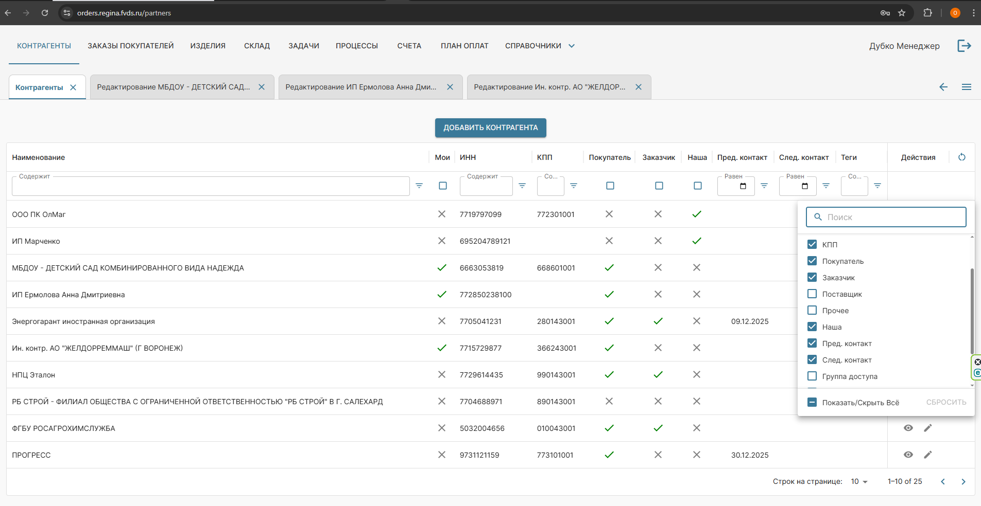Viewport: 981px width, 506px height.
Task: Bookmark page with star icon
Action: [901, 13]
